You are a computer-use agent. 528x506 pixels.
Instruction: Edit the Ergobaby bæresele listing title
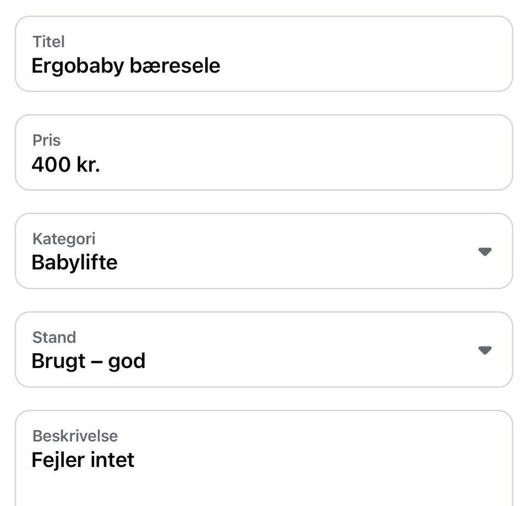[127, 65]
